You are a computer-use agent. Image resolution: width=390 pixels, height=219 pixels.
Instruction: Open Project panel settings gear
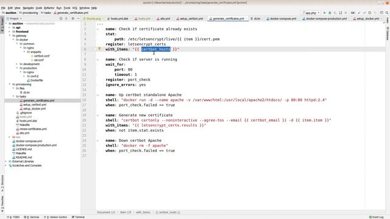(73, 18)
